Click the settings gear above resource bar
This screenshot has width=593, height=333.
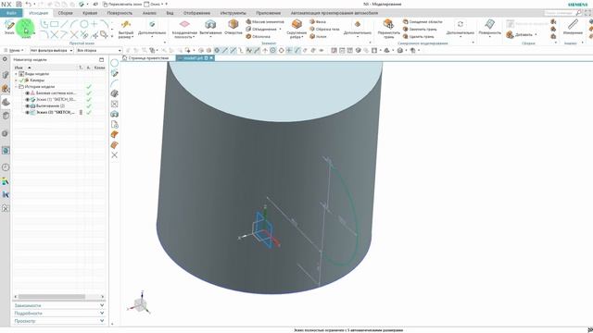coord(5,59)
